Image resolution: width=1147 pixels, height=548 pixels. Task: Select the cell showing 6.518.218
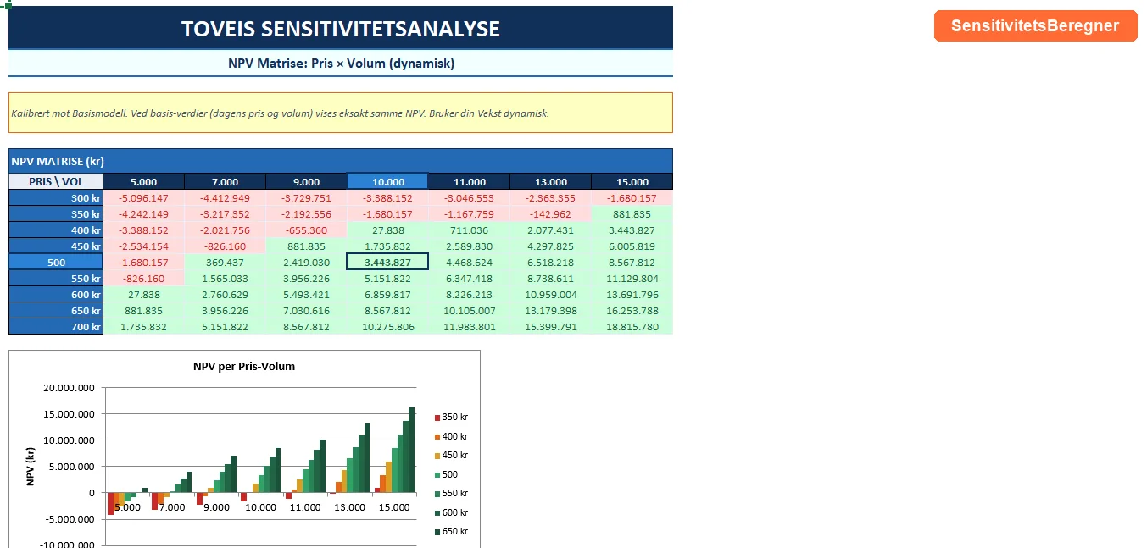[x=551, y=263]
